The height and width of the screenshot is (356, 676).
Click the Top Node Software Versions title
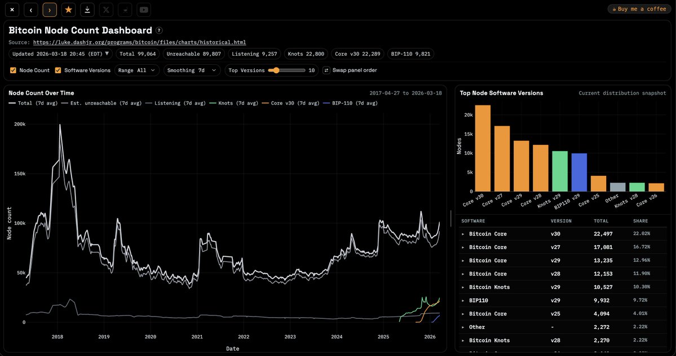[501, 93]
